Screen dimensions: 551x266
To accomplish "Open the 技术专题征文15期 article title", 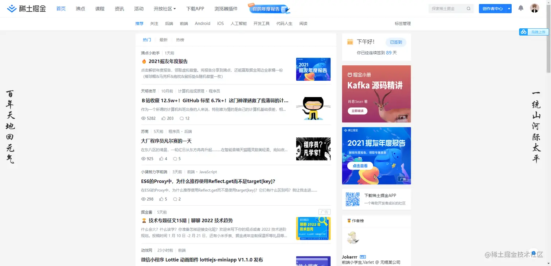I will [191, 221].
